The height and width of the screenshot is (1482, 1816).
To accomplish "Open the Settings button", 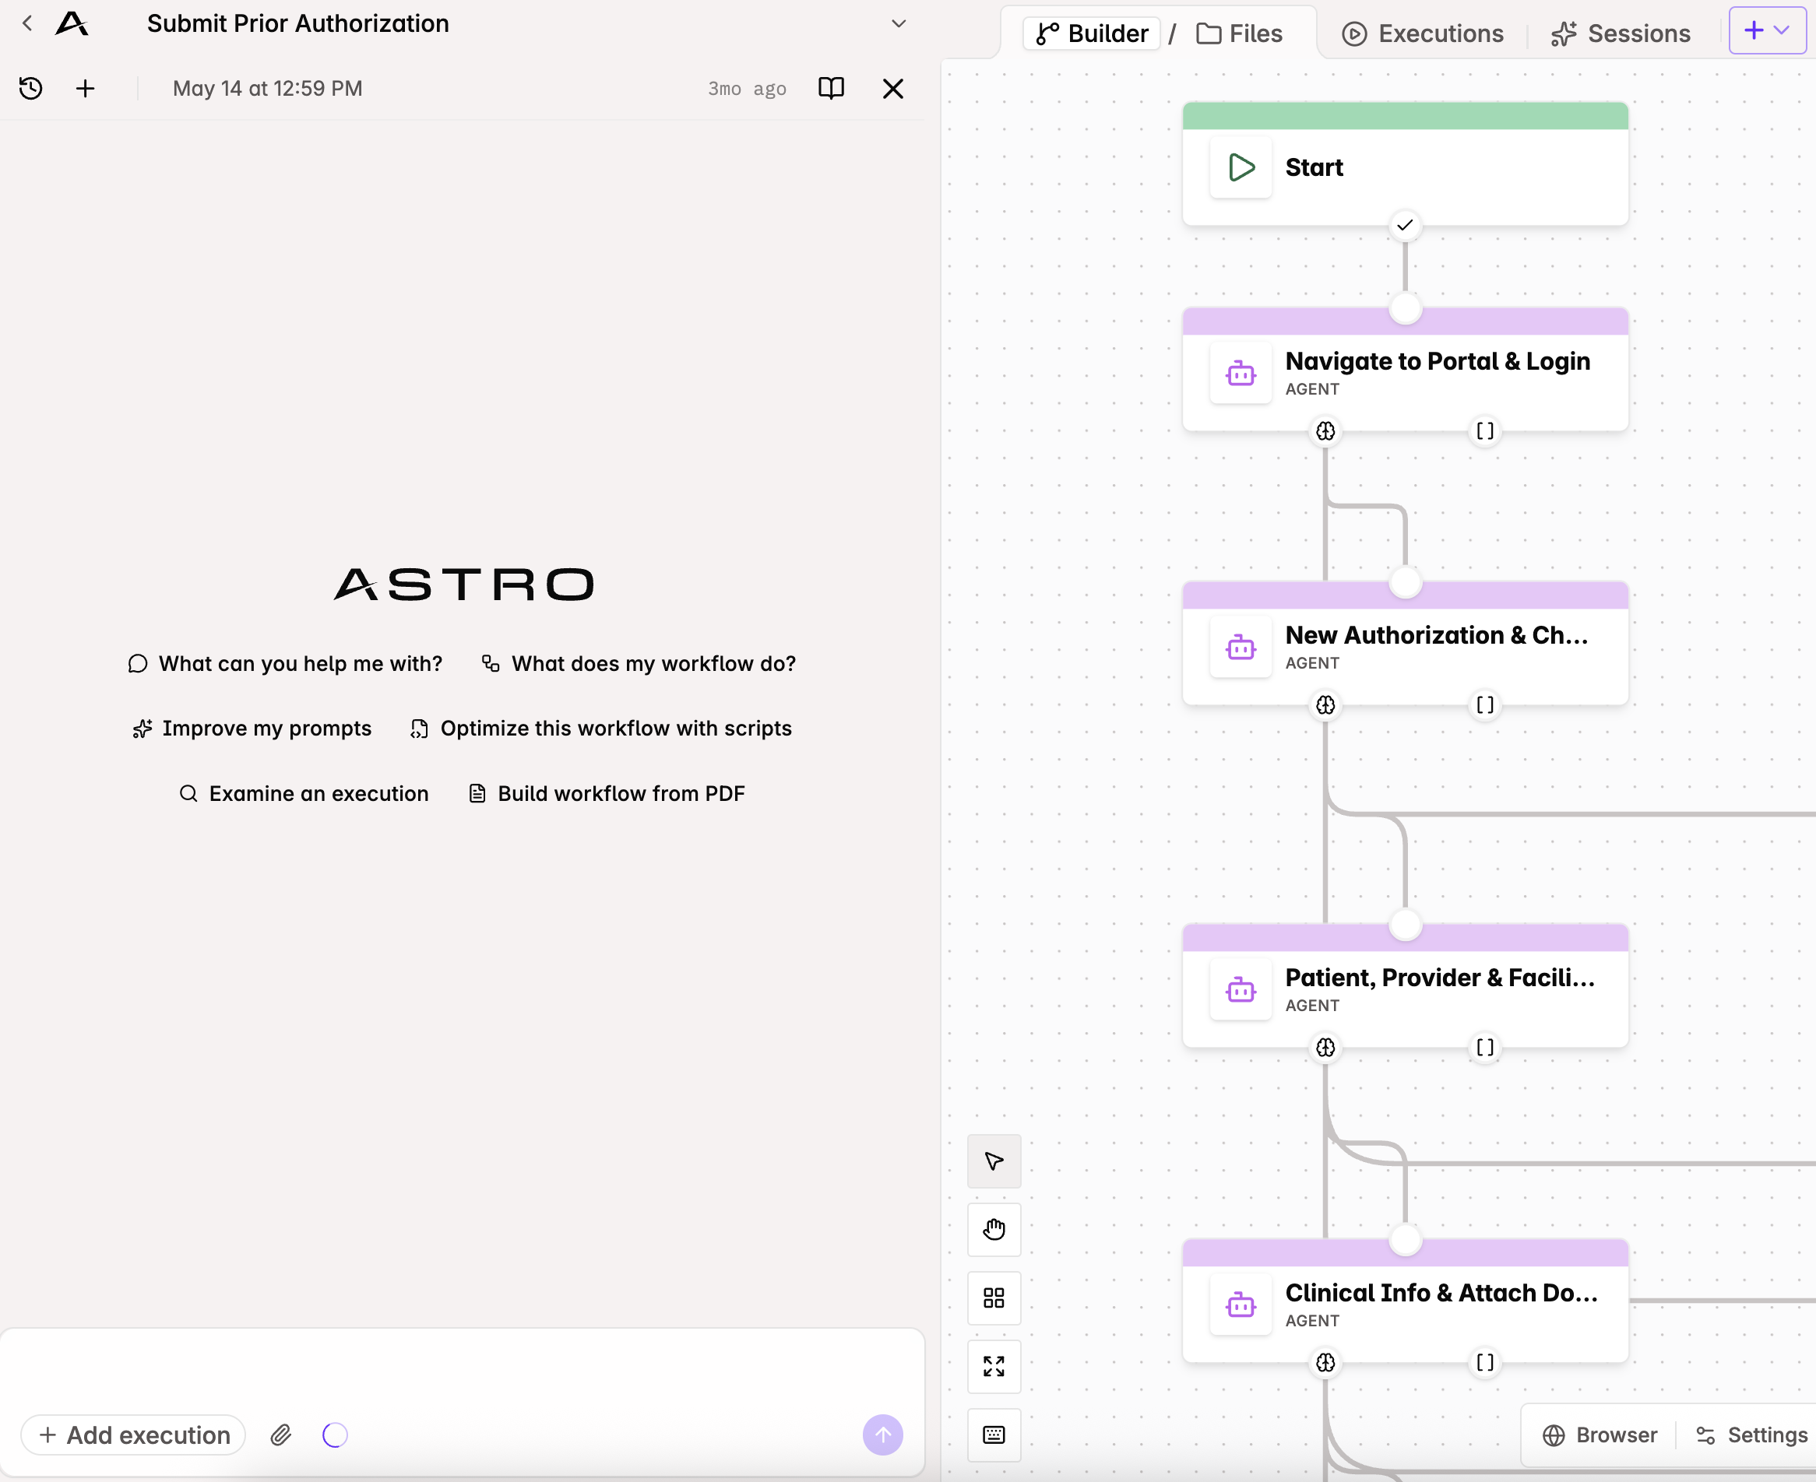I will pos(1751,1435).
